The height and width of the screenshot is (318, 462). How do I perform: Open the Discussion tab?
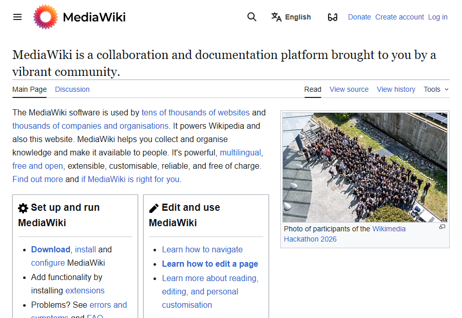72,89
